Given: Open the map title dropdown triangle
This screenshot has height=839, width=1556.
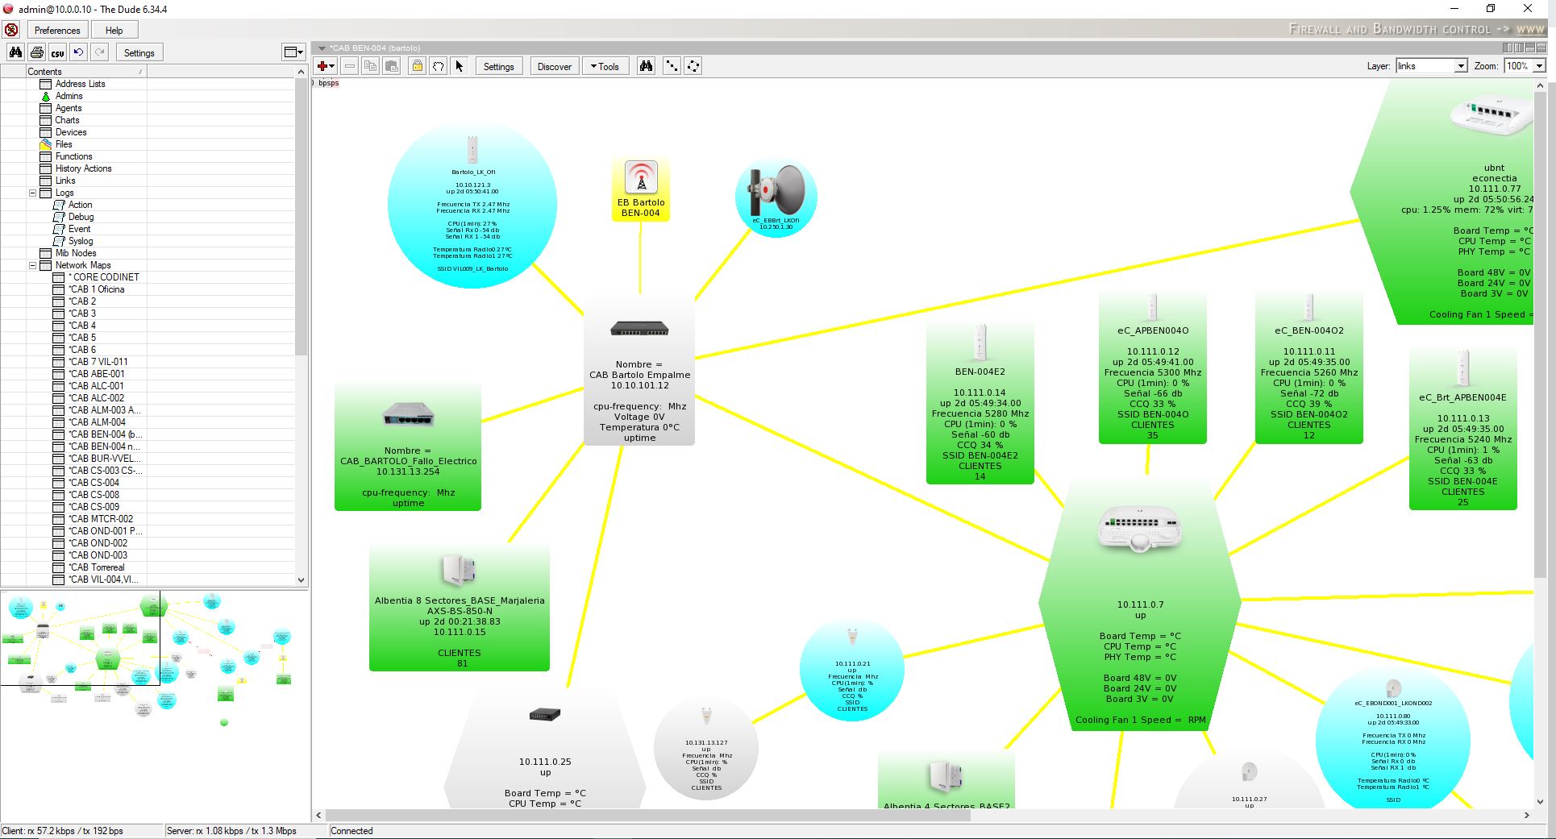Looking at the screenshot, I should tap(322, 48).
